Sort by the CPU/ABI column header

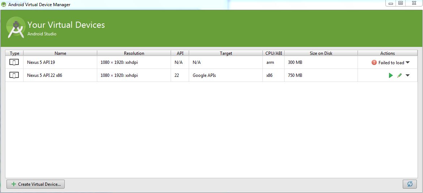274,53
